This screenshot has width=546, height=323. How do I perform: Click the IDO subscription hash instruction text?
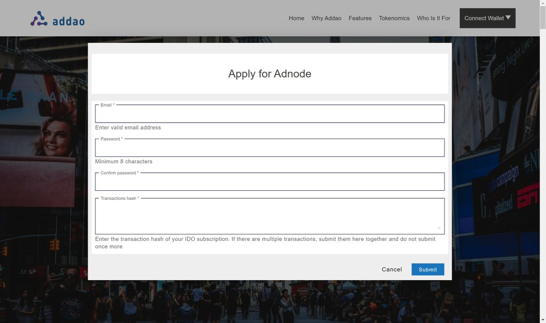tap(265, 243)
